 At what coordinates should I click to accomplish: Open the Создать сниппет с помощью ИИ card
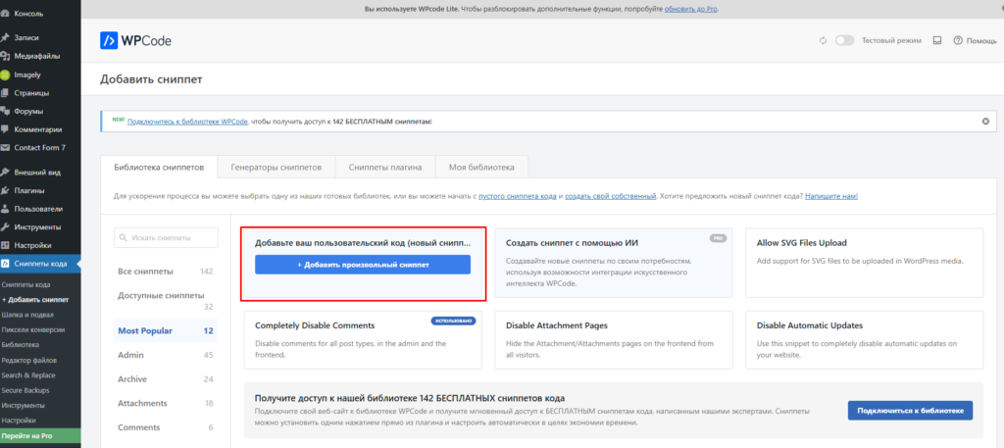614,263
